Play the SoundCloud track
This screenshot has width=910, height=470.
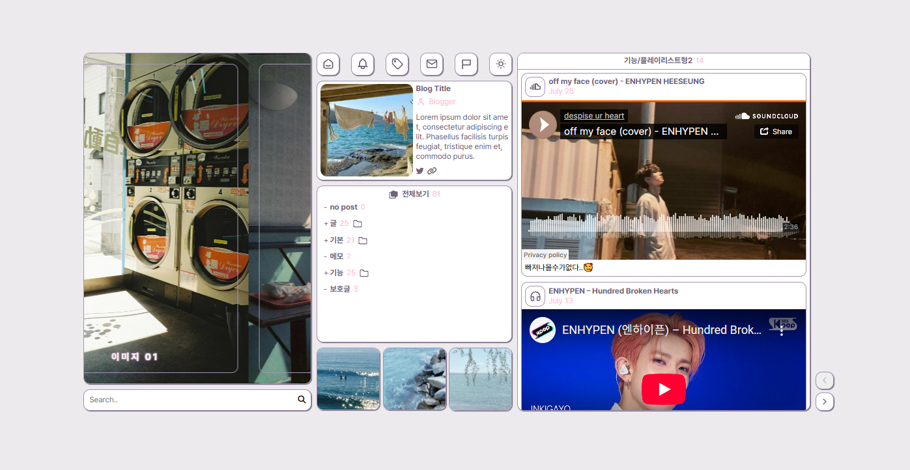coord(543,124)
